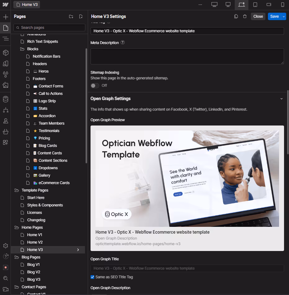Image resolution: width=289 pixels, height=295 pixels.
Task: Open the Navigator panel
Action: point(5,39)
